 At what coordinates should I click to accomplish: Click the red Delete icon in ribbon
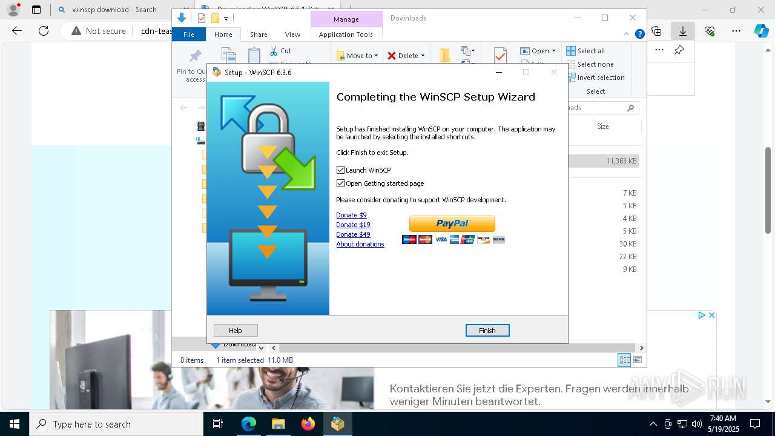392,56
